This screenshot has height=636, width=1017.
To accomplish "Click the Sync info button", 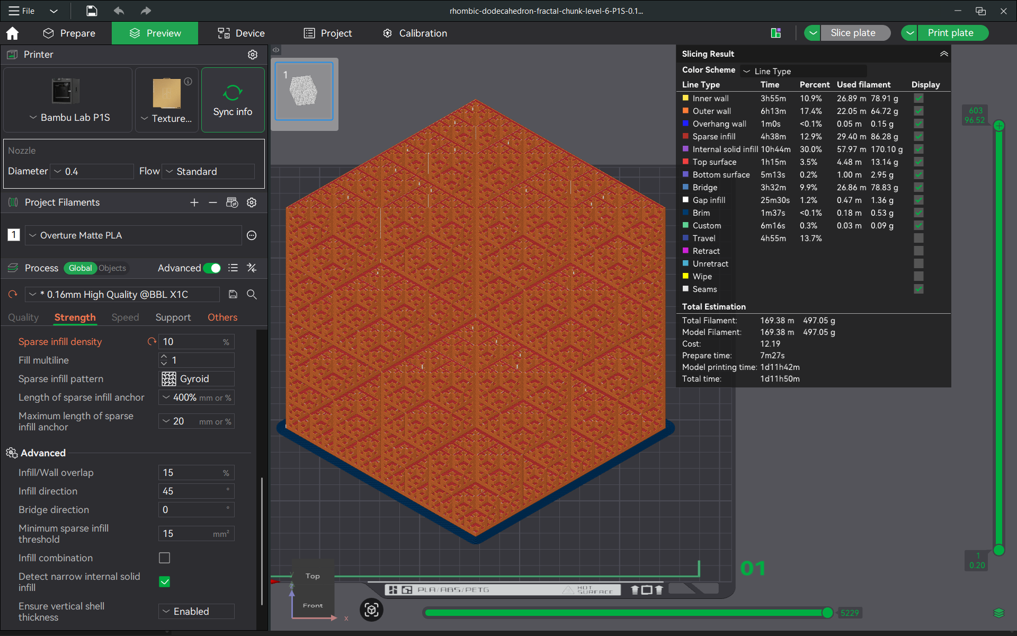I will 233,100.
